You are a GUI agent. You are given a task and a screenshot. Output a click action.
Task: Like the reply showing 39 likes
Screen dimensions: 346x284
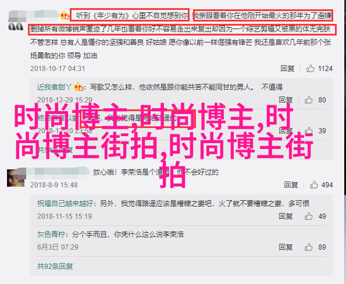tap(308, 131)
